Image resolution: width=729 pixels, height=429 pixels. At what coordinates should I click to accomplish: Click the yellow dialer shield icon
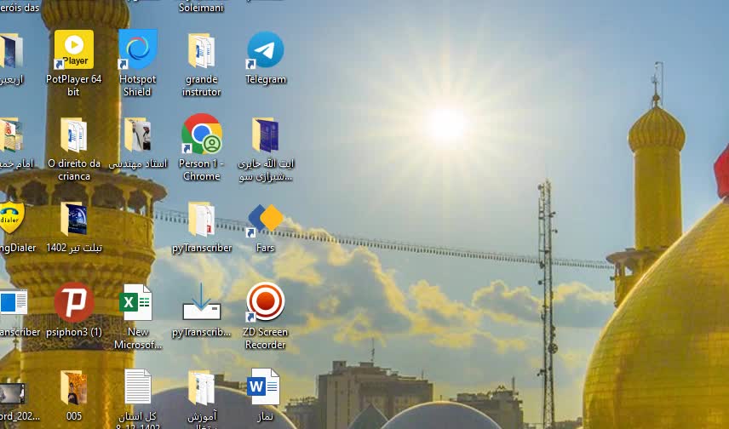[x=10, y=220]
